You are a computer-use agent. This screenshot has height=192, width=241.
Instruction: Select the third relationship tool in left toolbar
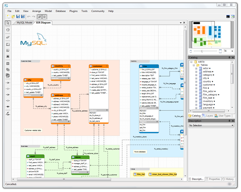click(x=8, y=95)
